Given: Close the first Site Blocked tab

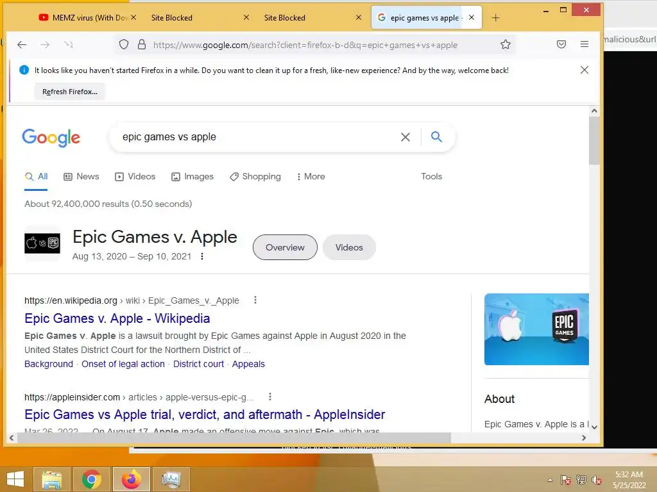Looking at the screenshot, I should [x=246, y=17].
